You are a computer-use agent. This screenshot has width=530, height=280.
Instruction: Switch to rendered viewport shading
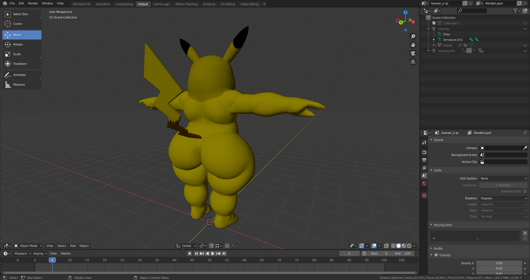point(409,246)
